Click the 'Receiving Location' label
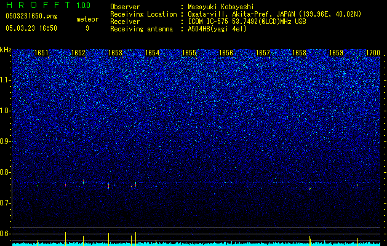 pos(143,14)
